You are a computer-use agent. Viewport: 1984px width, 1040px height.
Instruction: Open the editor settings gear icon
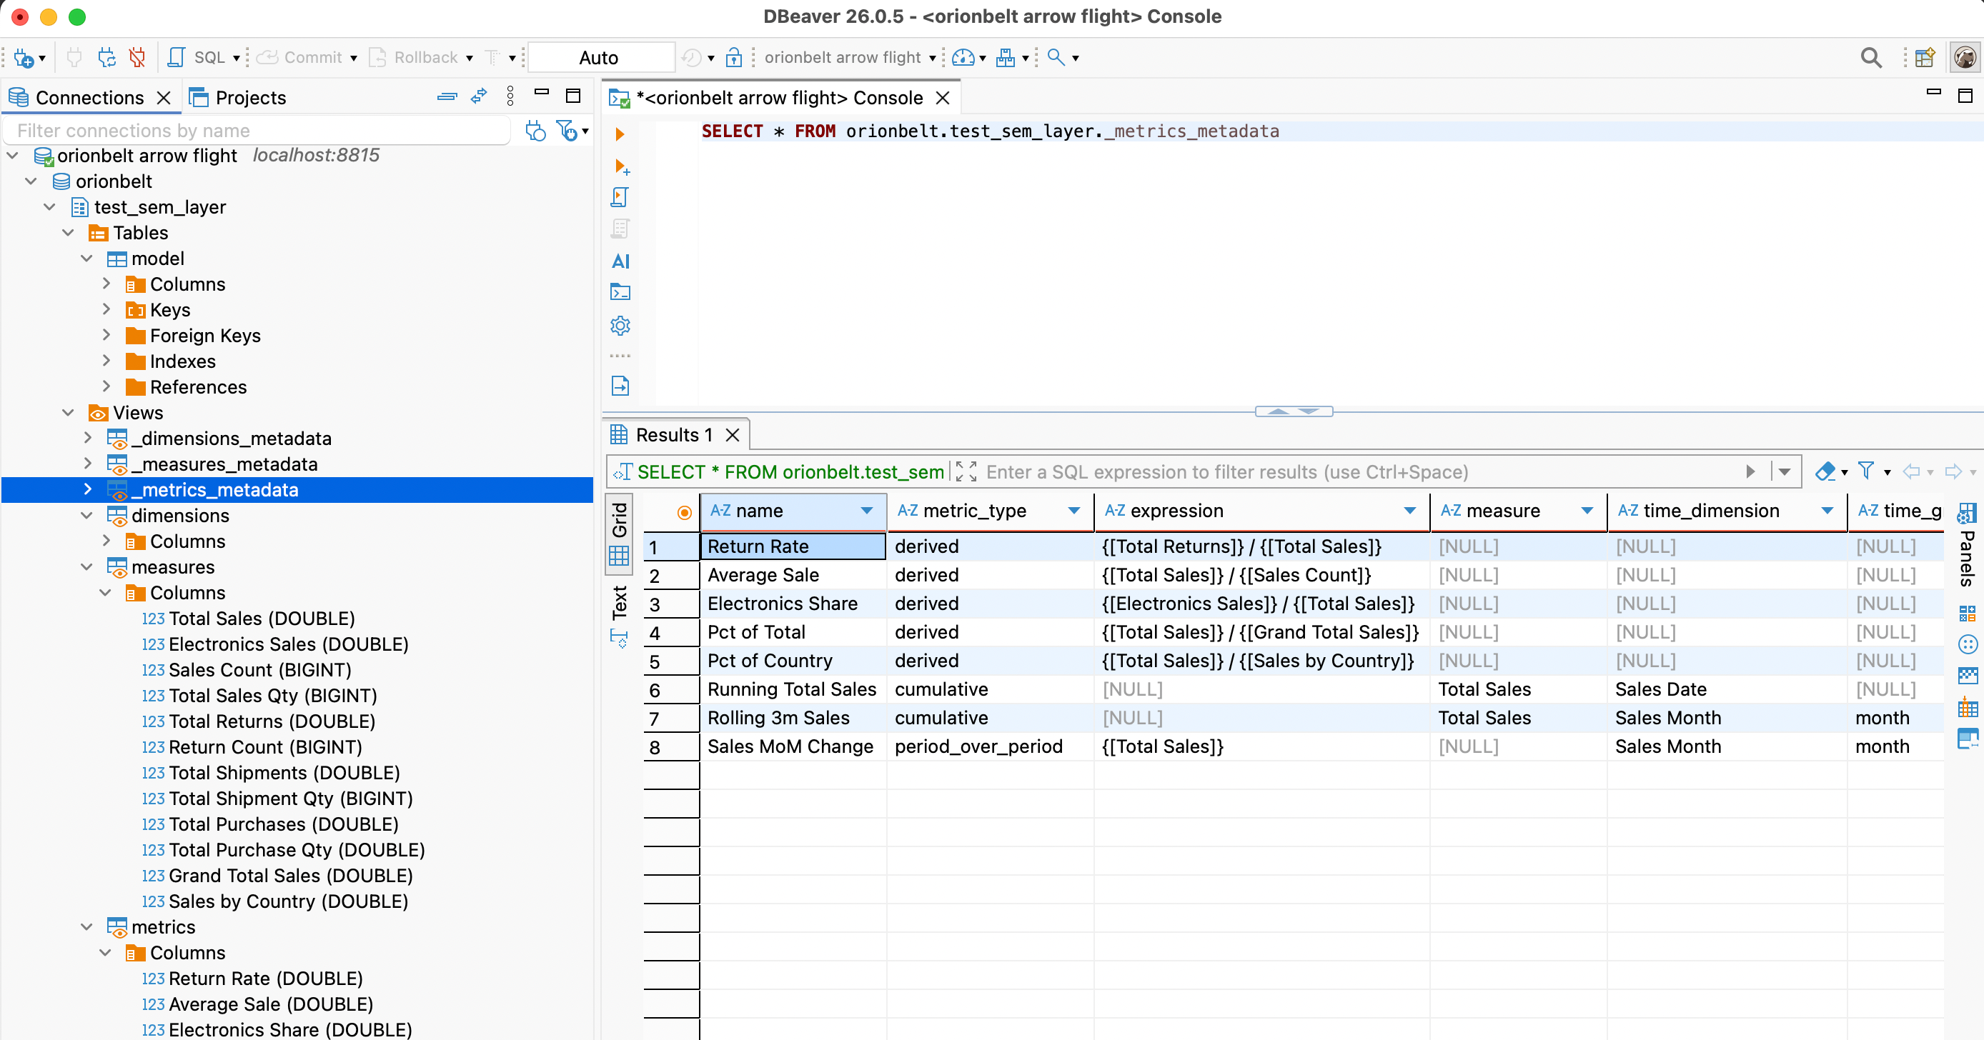[x=620, y=326]
